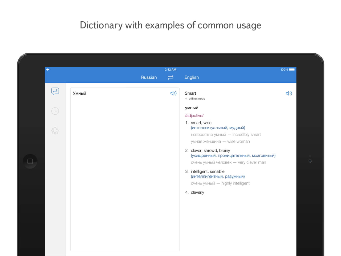Click synonym link "интеллектуальный, мудрый"
The image size is (341, 256).
point(218,127)
